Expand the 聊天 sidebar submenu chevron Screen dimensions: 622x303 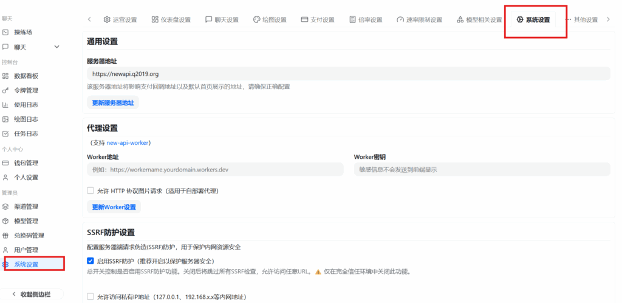coord(57,47)
